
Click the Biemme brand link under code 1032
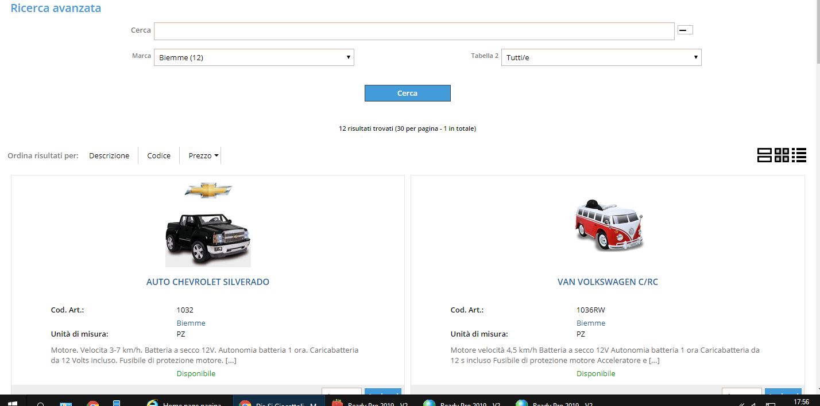[191, 323]
